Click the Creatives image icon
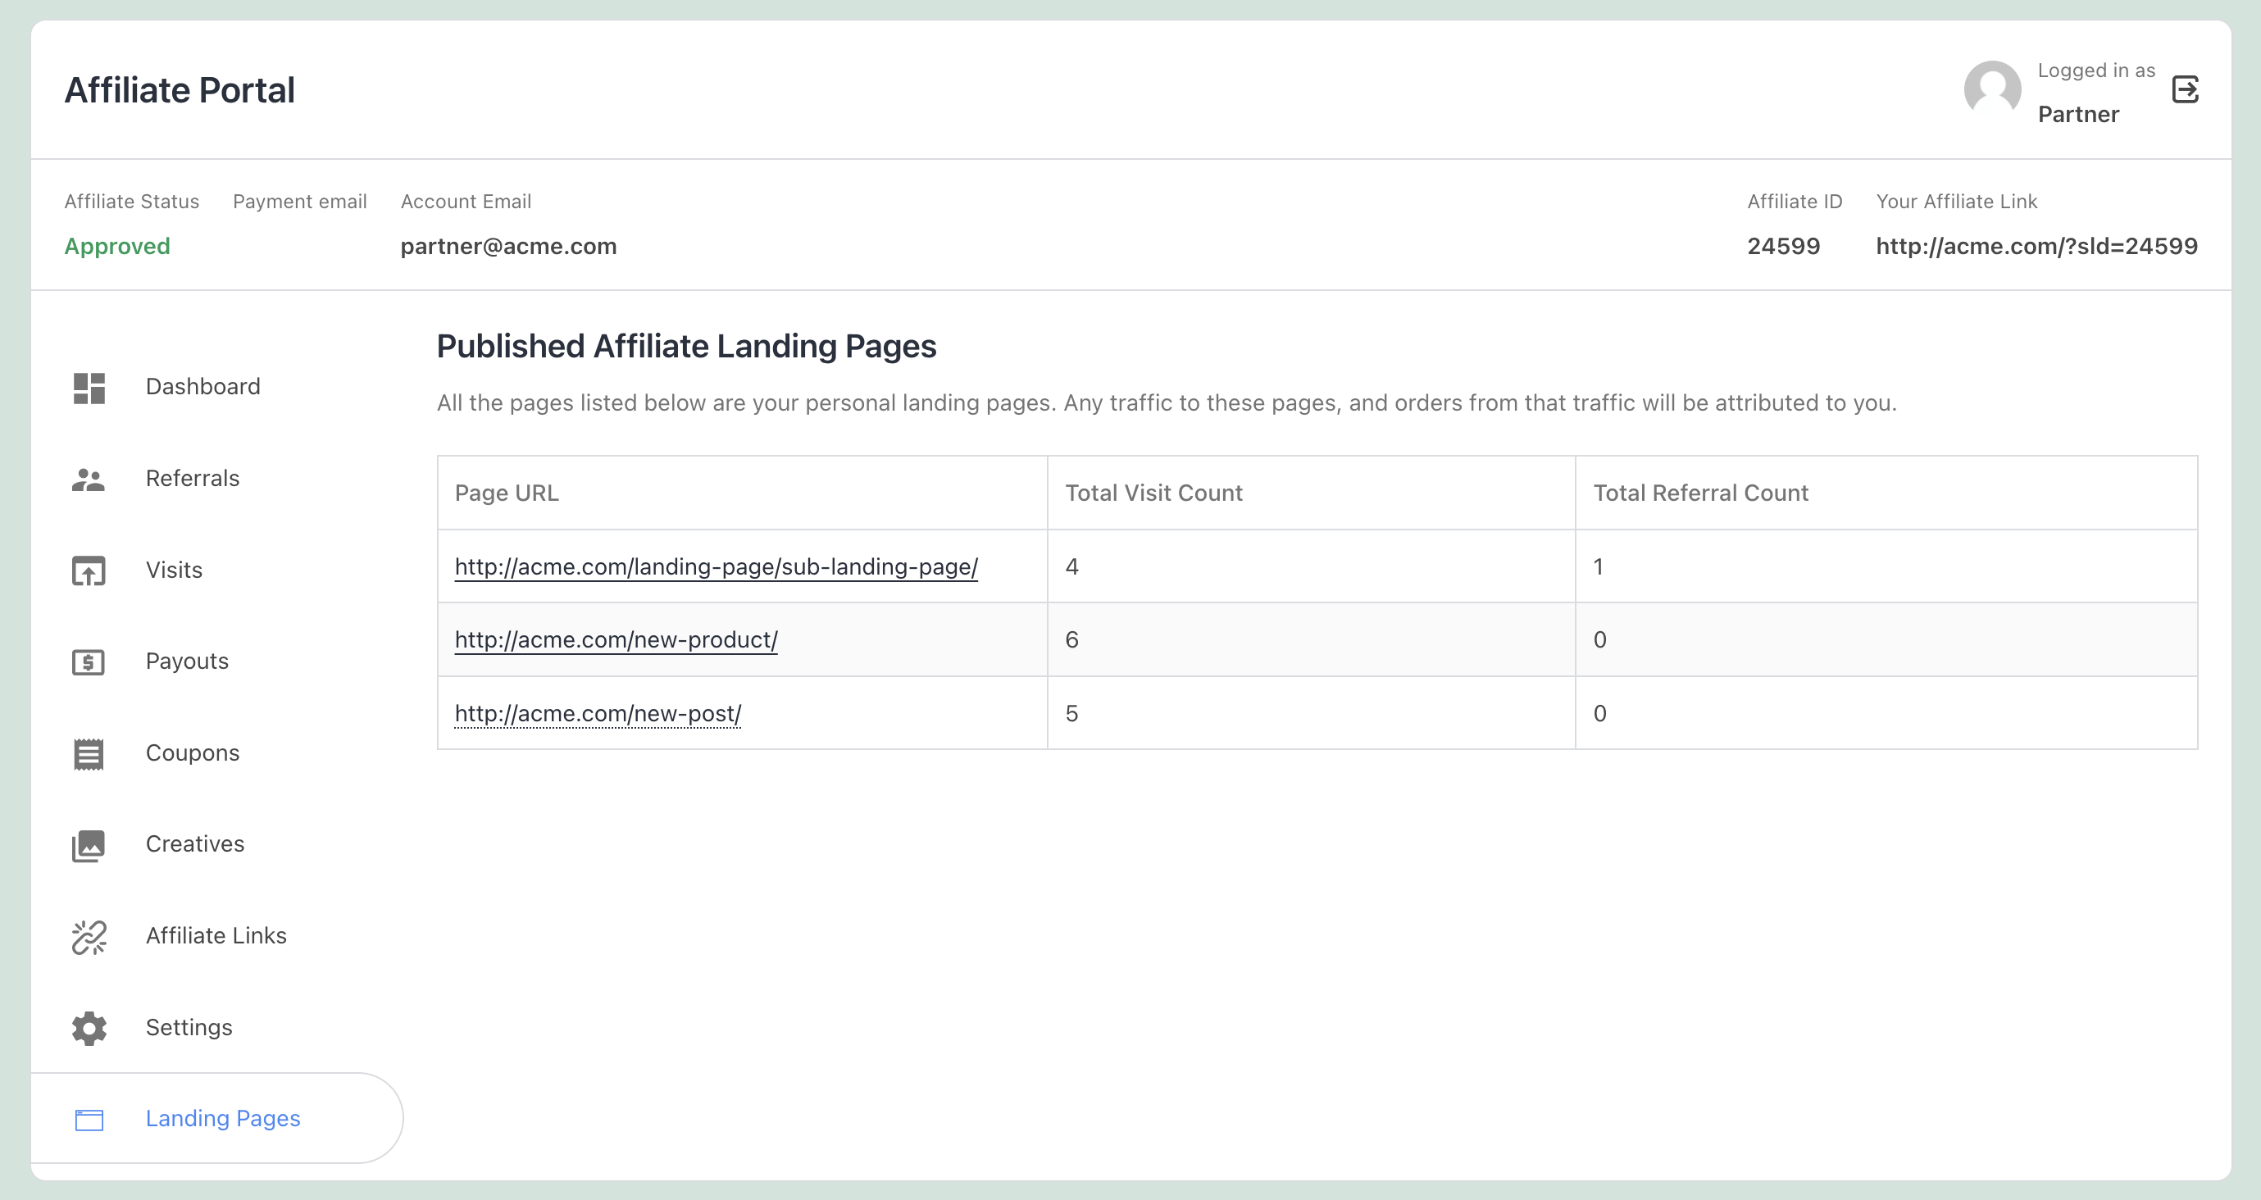 click(89, 846)
